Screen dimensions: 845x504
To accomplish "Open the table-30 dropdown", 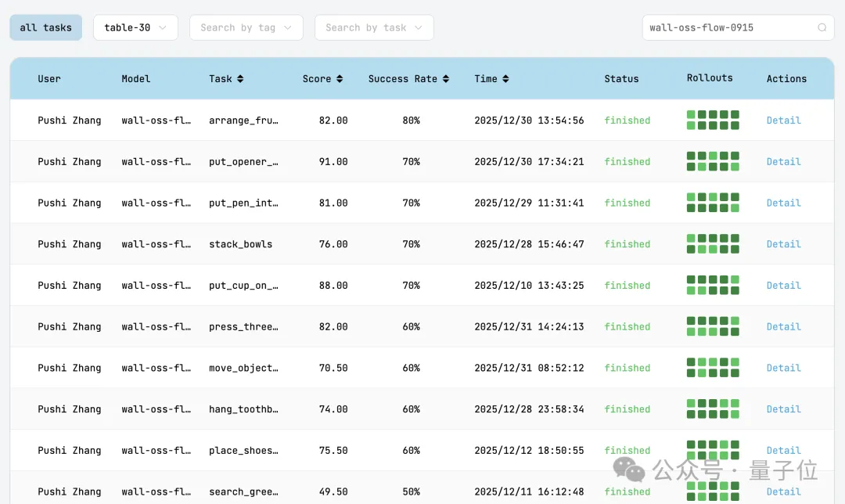I will [x=135, y=27].
